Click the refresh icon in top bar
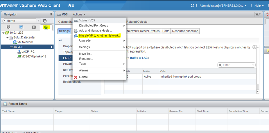 (192, 6)
